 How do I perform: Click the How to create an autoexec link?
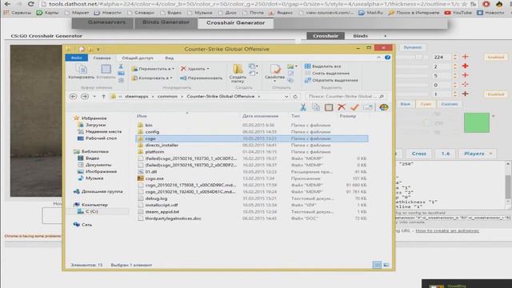click(447, 230)
